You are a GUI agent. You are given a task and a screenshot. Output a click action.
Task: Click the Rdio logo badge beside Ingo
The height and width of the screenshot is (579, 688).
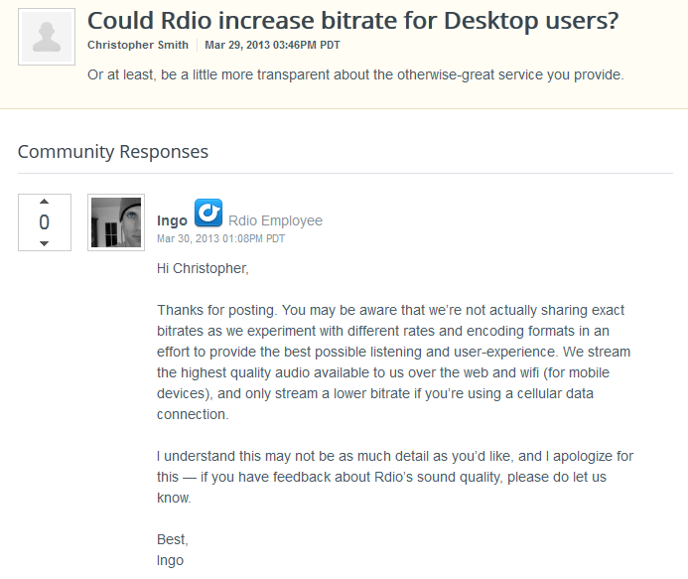click(207, 214)
